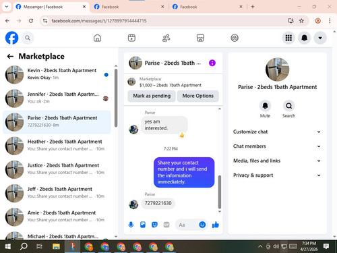Open the Facebook logo home link

[x=11, y=38]
